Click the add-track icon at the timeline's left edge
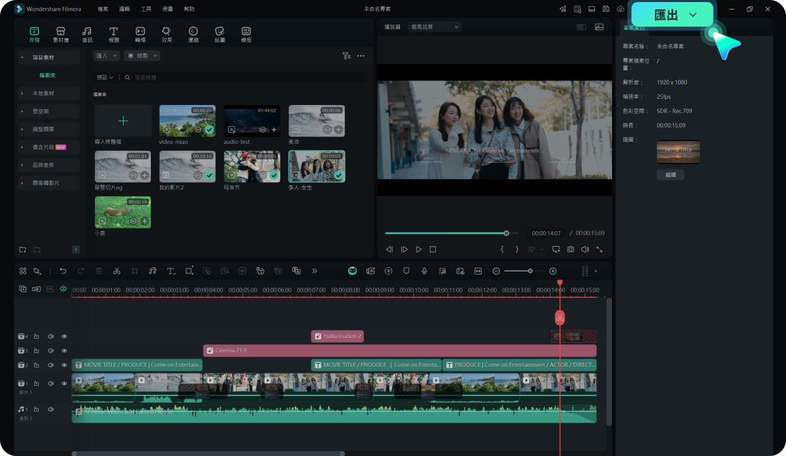786x456 pixels. (x=23, y=289)
